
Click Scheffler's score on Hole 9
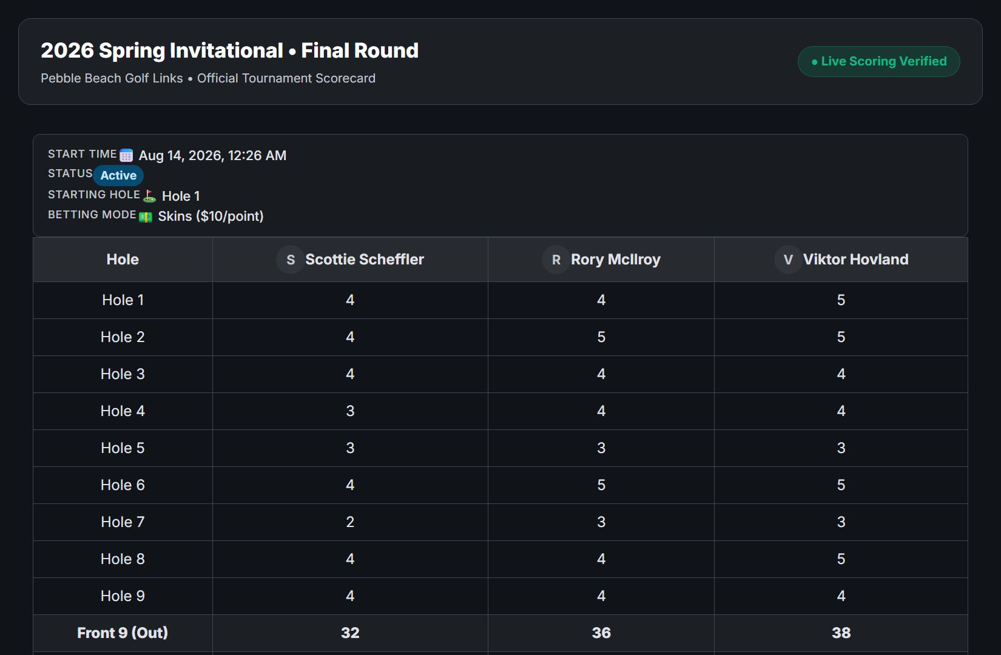(x=350, y=596)
